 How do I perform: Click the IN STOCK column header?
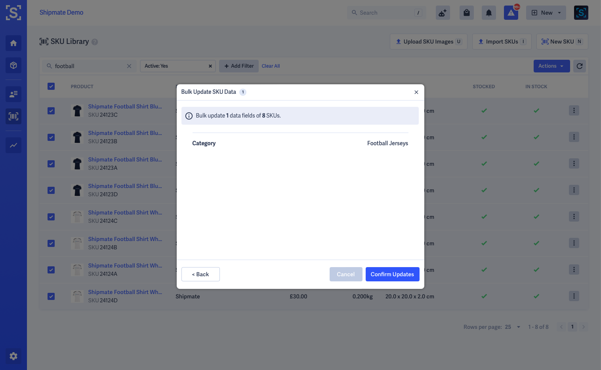tap(536, 87)
